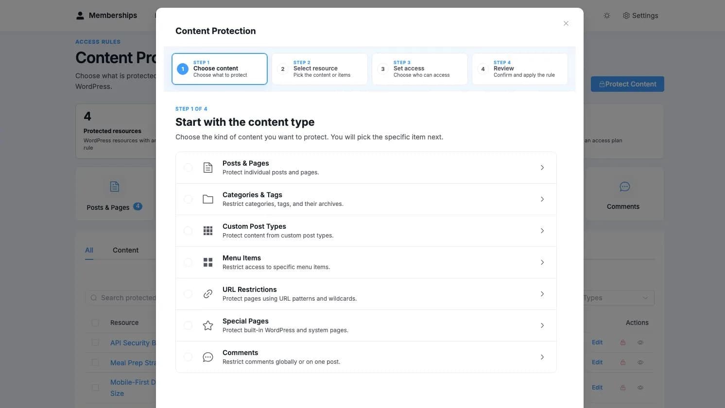Click the Categories & Tags folder icon
725x408 pixels.
tap(208, 199)
